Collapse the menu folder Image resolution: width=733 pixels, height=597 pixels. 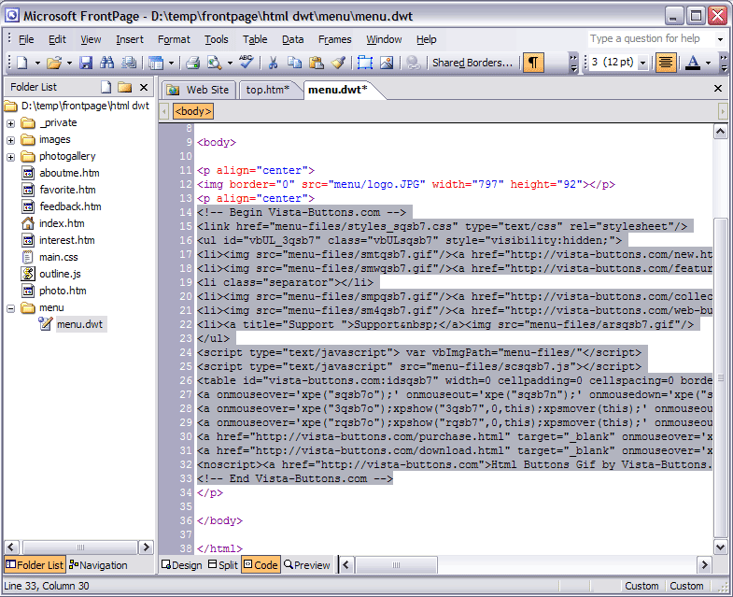tap(11, 308)
